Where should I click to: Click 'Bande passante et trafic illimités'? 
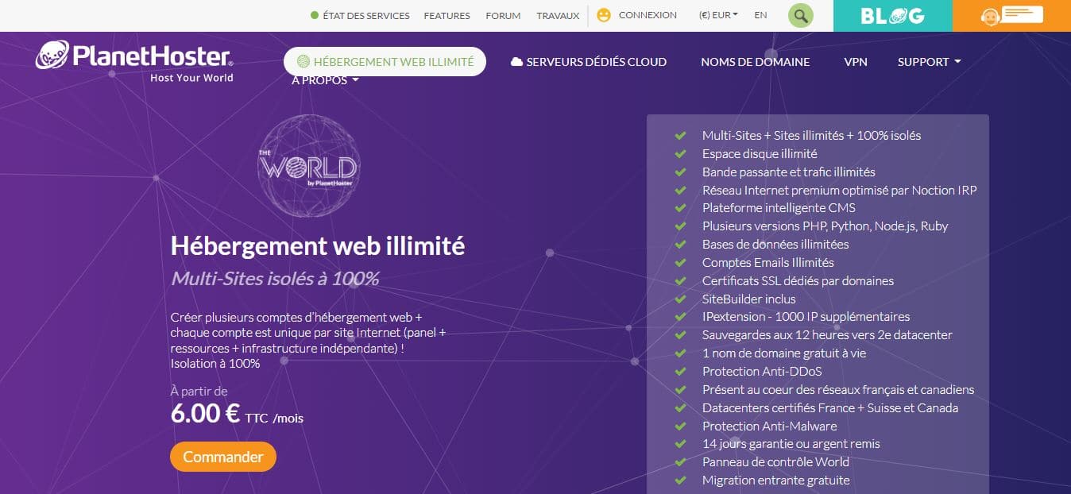[789, 172]
